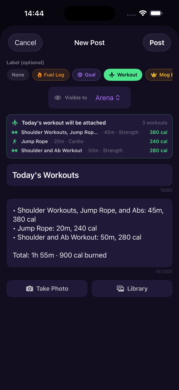The height and width of the screenshot is (390, 179).
Task: Open the Arena visibility dropdown
Action: click(108, 98)
